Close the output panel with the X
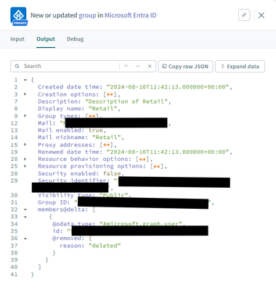Screen dimensions: 276x290 click(261, 15)
